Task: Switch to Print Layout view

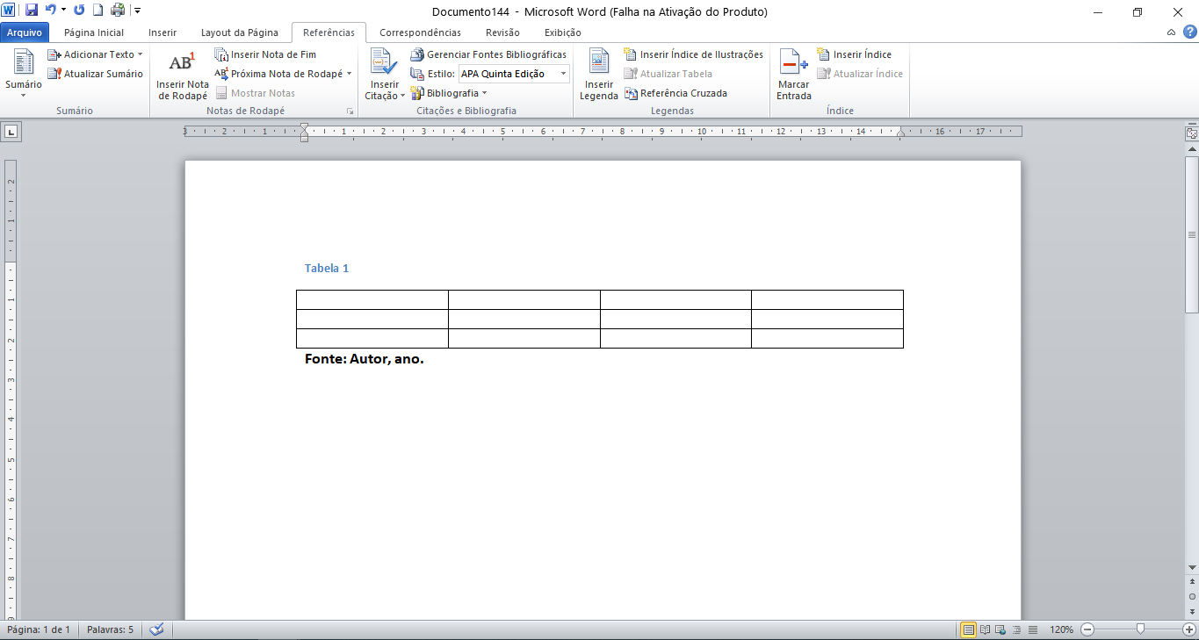Action: pos(969,629)
